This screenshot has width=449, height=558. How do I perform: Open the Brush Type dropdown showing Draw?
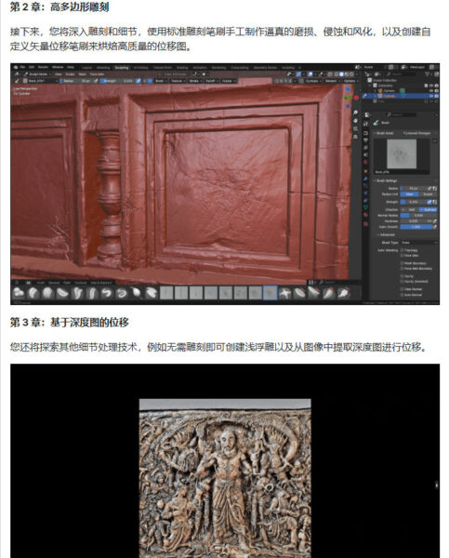pos(418,243)
